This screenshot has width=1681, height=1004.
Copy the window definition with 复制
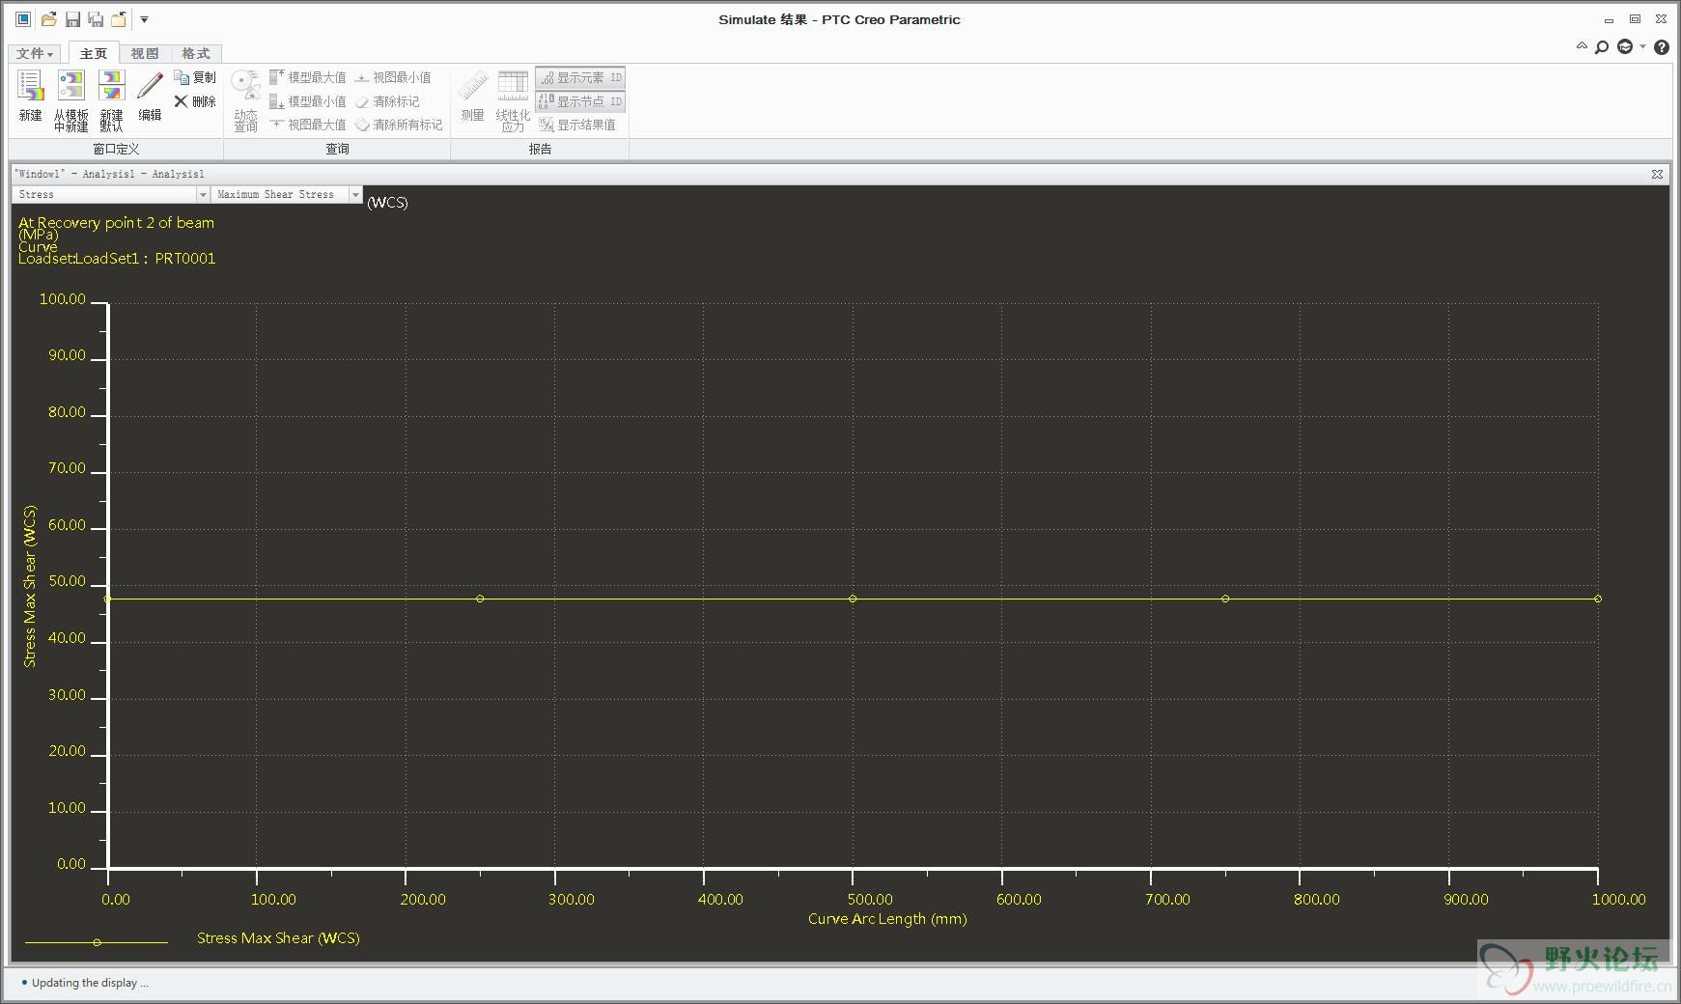pyautogui.click(x=195, y=77)
